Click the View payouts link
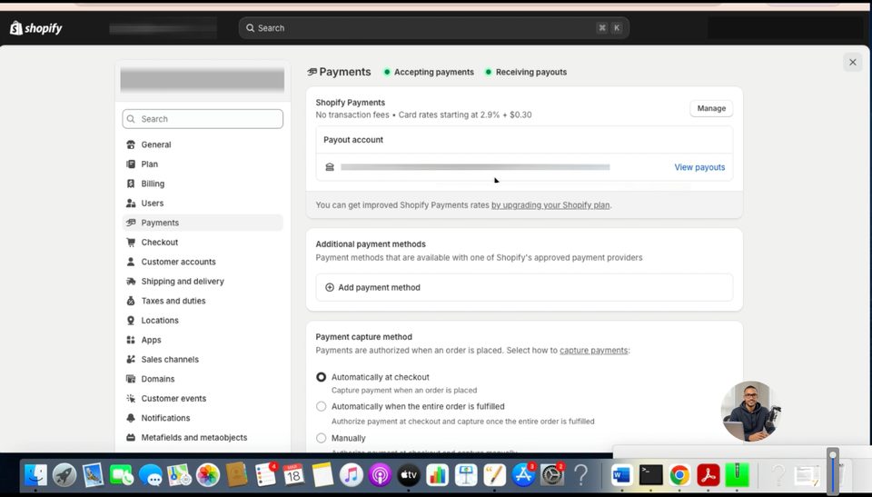This screenshot has width=872, height=497. [x=699, y=167]
